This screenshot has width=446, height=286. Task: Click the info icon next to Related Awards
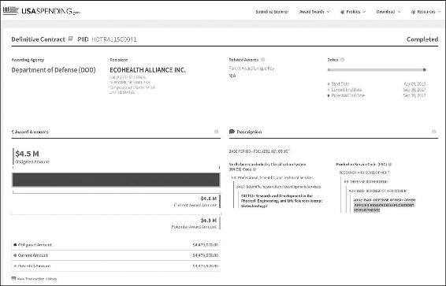click(x=263, y=60)
